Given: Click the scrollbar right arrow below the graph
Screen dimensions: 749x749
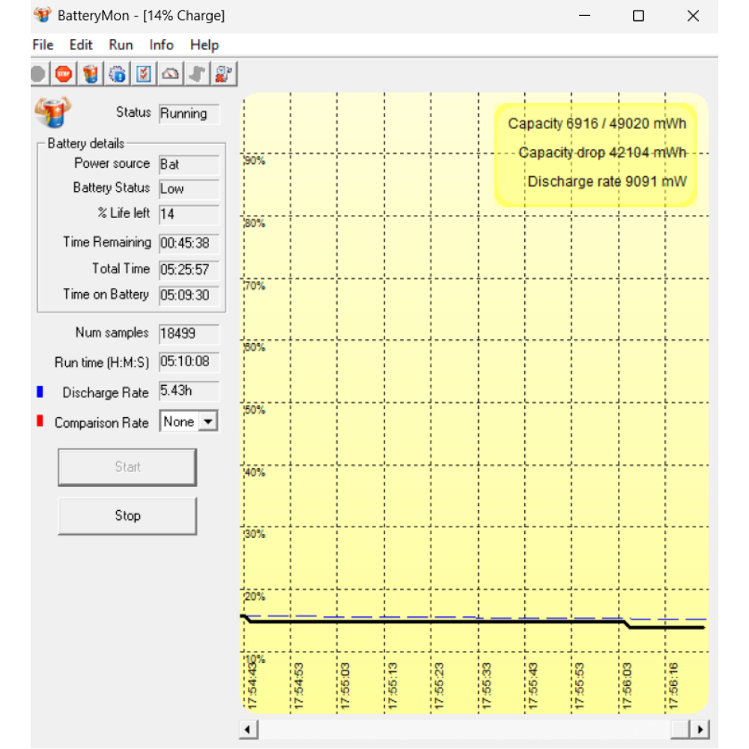Looking at the screenshot, I should (700, 730).
